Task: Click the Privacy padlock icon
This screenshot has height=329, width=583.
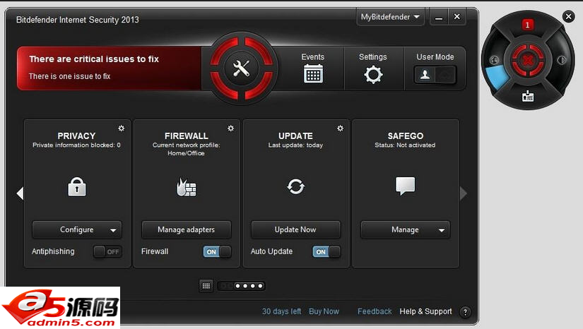Action: click(x=76, y=186)
